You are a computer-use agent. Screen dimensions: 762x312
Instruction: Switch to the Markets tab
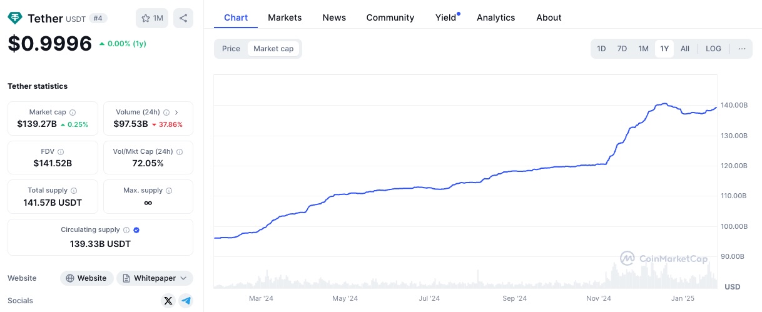tap(285, 18)
